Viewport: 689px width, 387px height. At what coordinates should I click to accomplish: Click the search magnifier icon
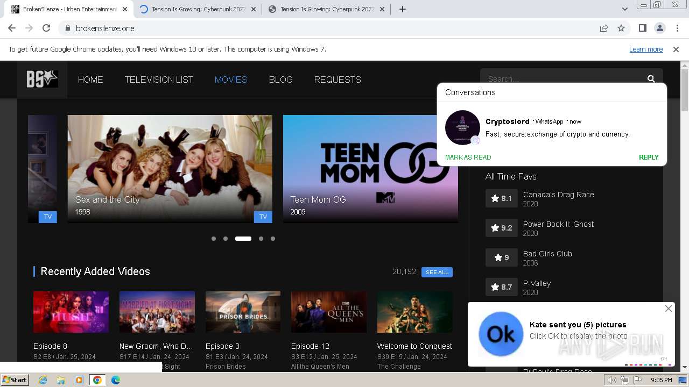click(x=651, y=78)
